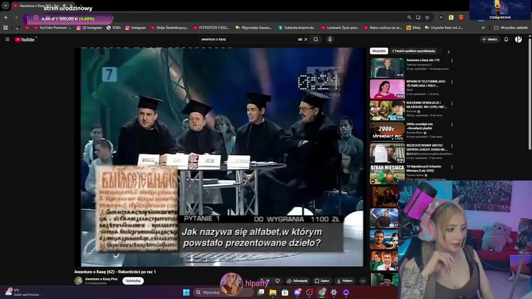The image size is (532, 299).
Task: Open the WPADKI W TELETURNIEJACH video title
Action: [x=426, y=83]
